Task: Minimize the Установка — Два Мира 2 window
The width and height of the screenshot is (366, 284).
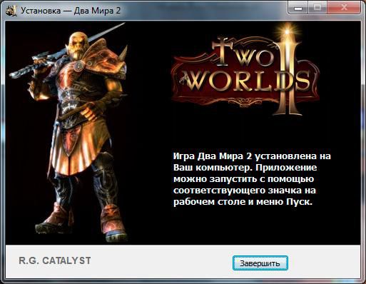Action: (x=298, y=8)
